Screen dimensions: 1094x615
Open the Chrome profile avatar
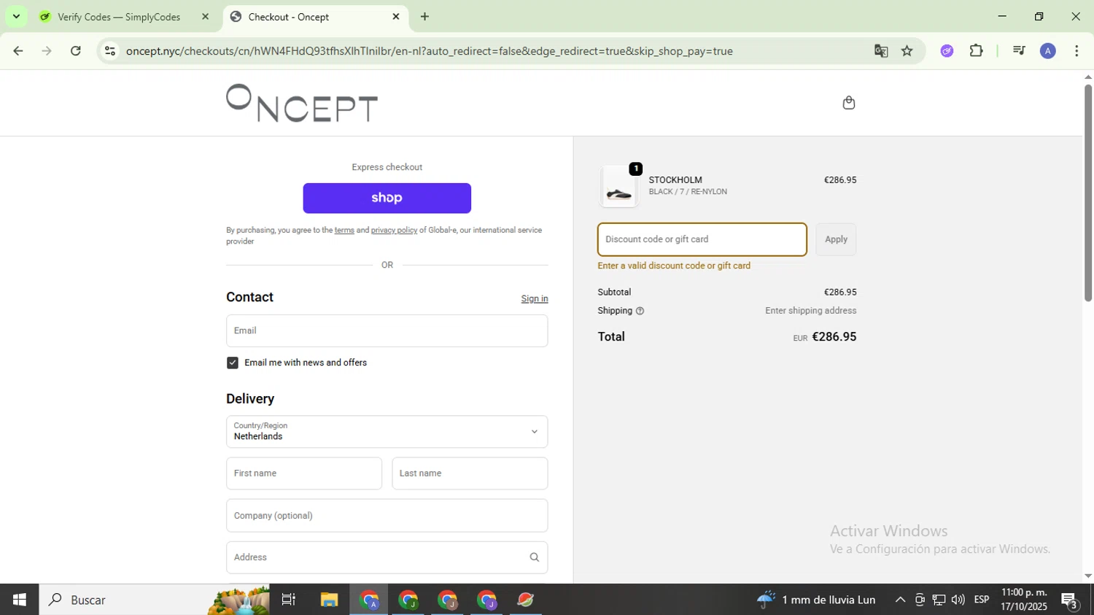coord(1047,51)
